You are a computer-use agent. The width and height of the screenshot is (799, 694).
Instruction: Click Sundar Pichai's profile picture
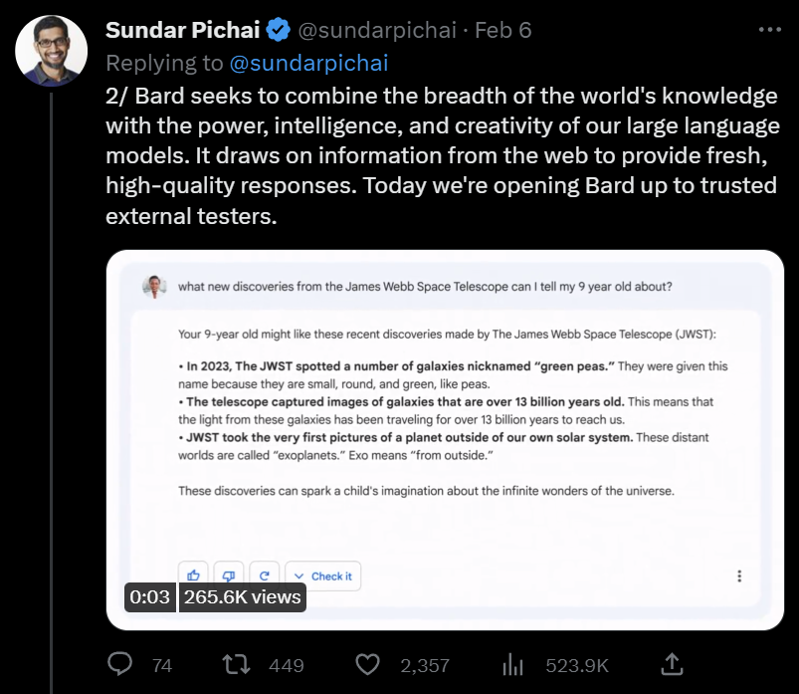(52, 51)
